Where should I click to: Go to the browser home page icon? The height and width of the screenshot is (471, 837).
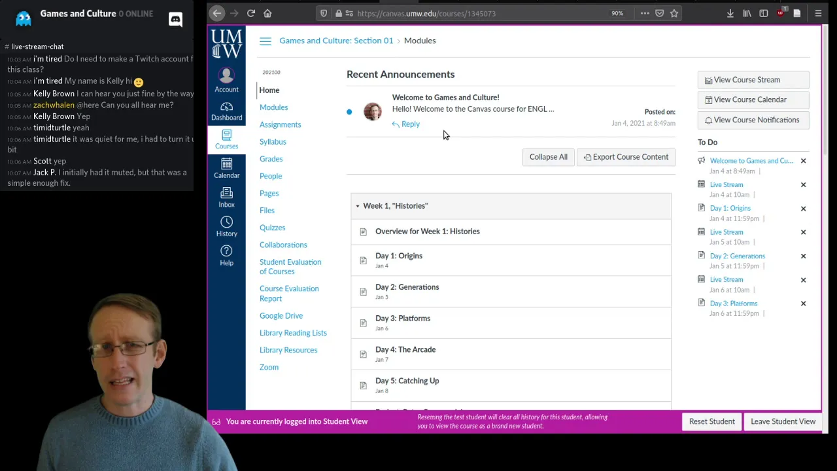(267, 13)
